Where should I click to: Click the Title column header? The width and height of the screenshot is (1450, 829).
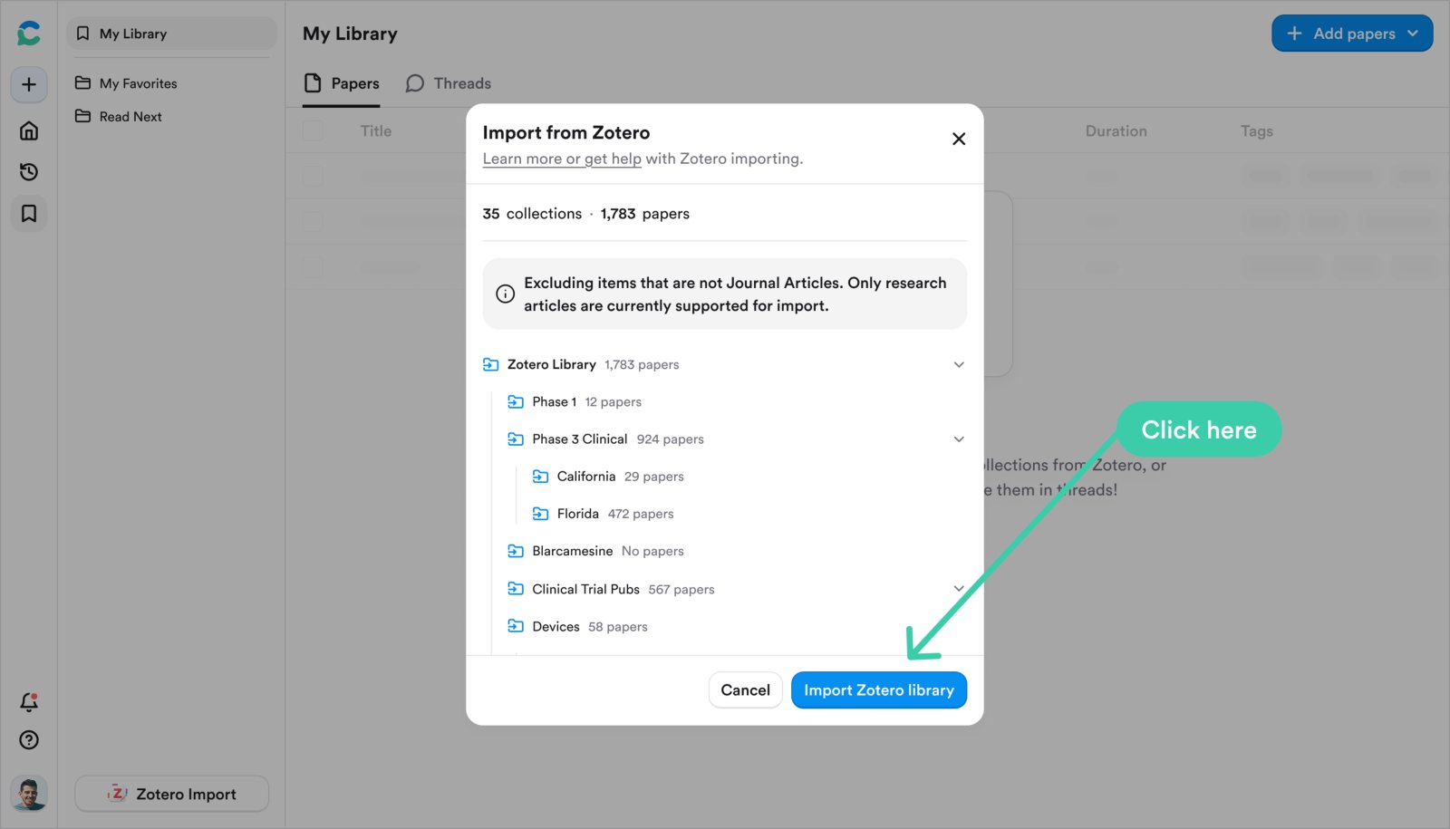coord(376,131)
